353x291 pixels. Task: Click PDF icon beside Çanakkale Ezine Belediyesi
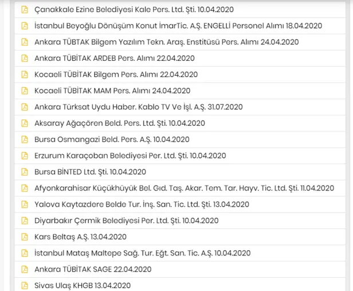point(24,10)
